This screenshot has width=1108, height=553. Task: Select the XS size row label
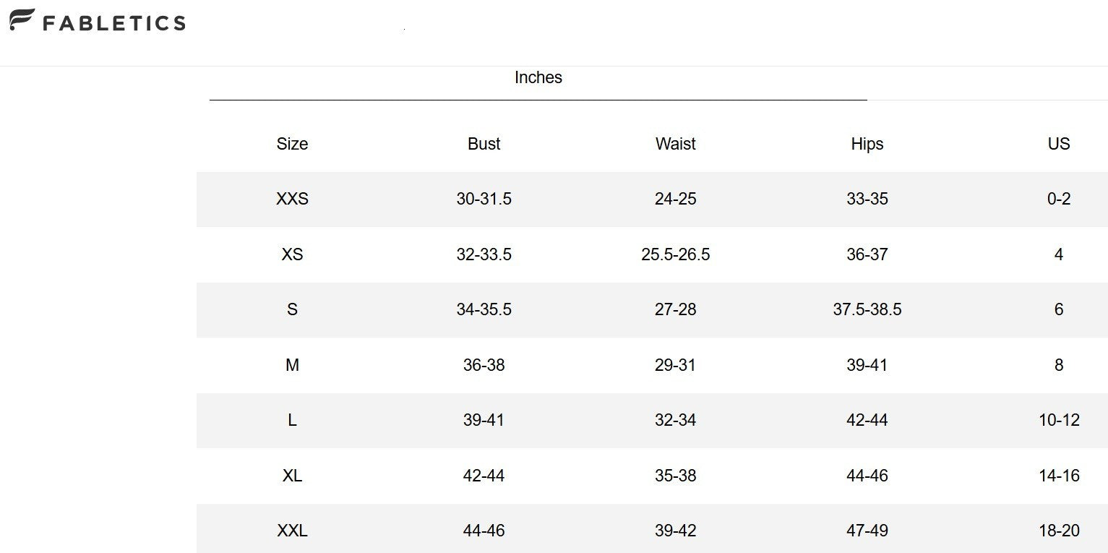tap(292, 254)
